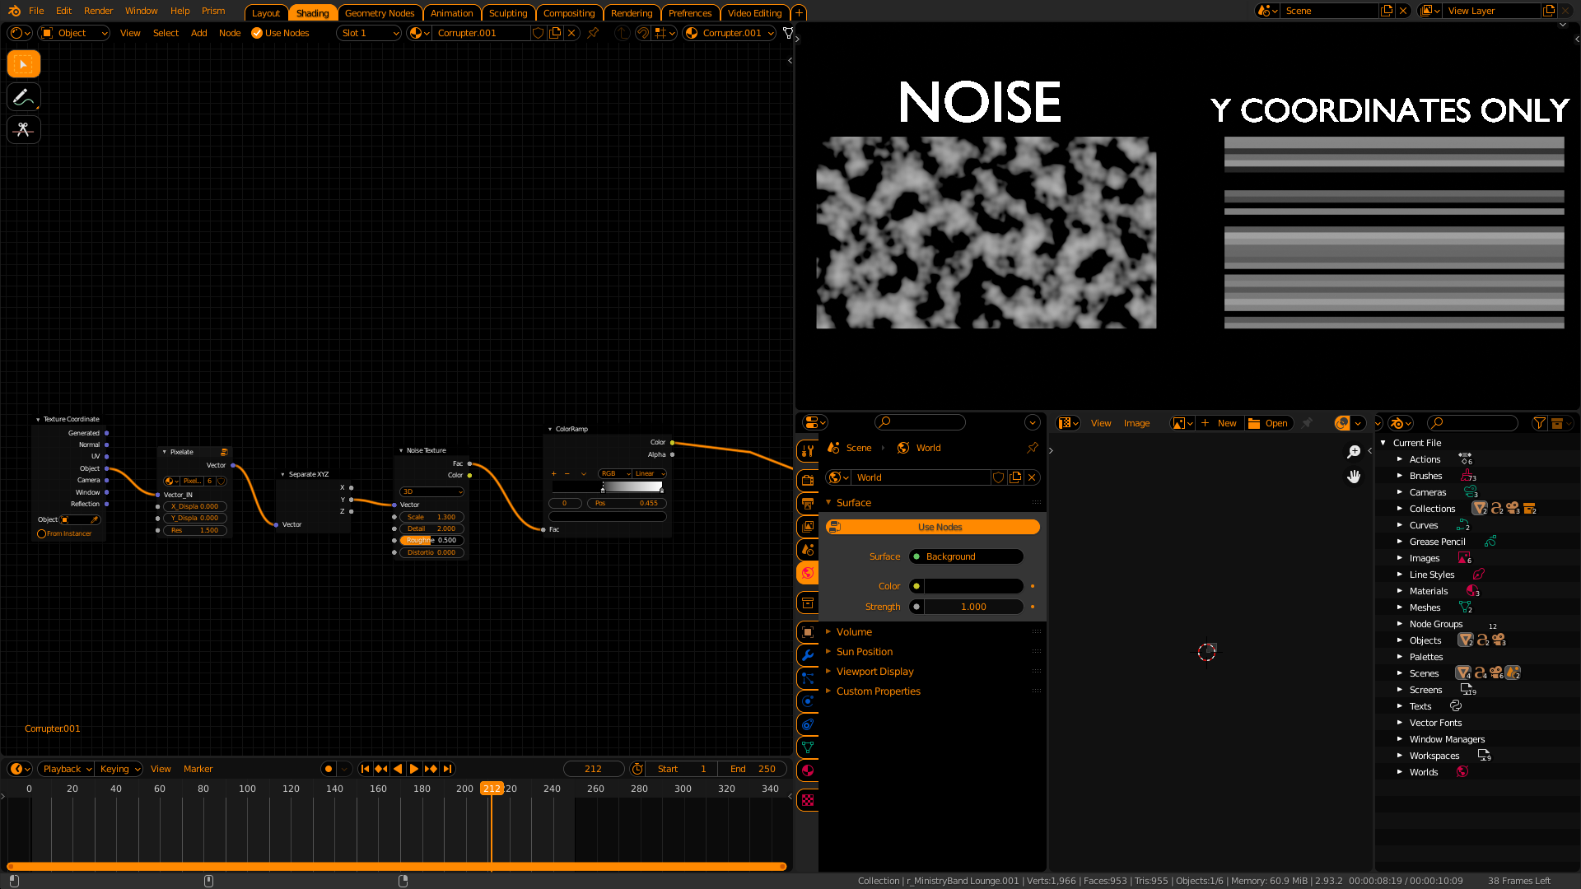Toggle the auto keying record button

click(329, 769)
